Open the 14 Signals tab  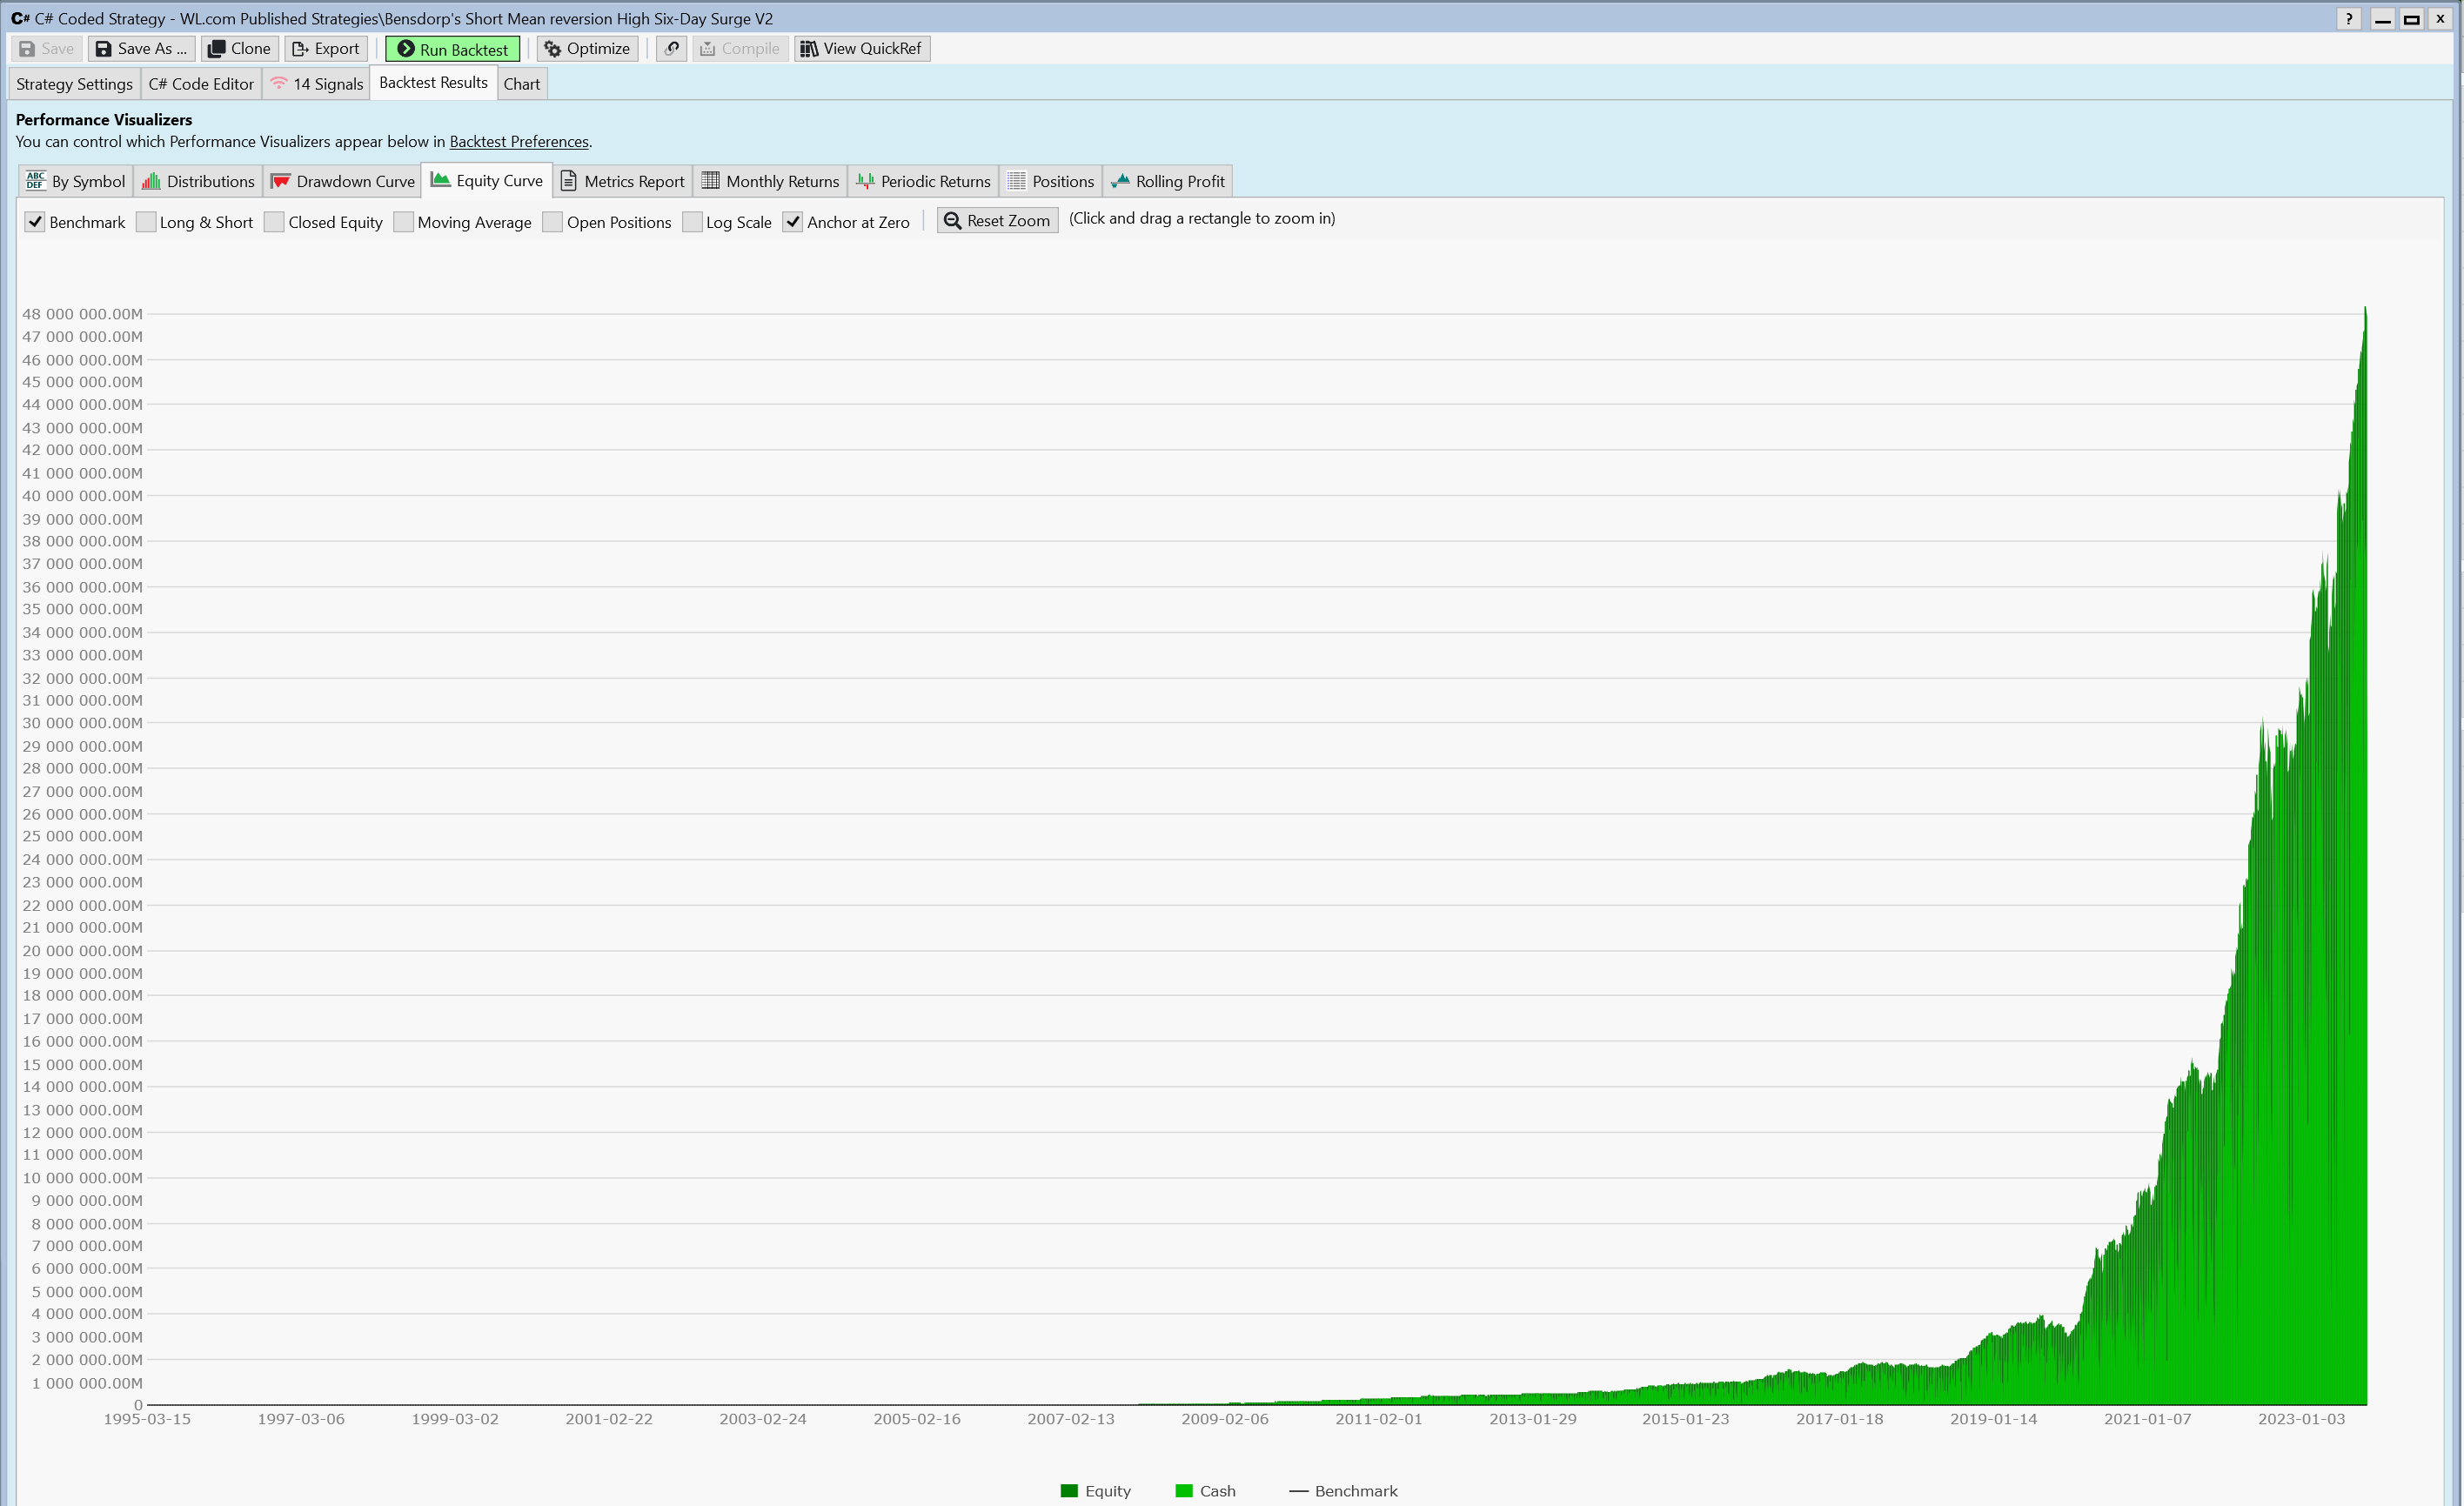[x=317, y=84]
